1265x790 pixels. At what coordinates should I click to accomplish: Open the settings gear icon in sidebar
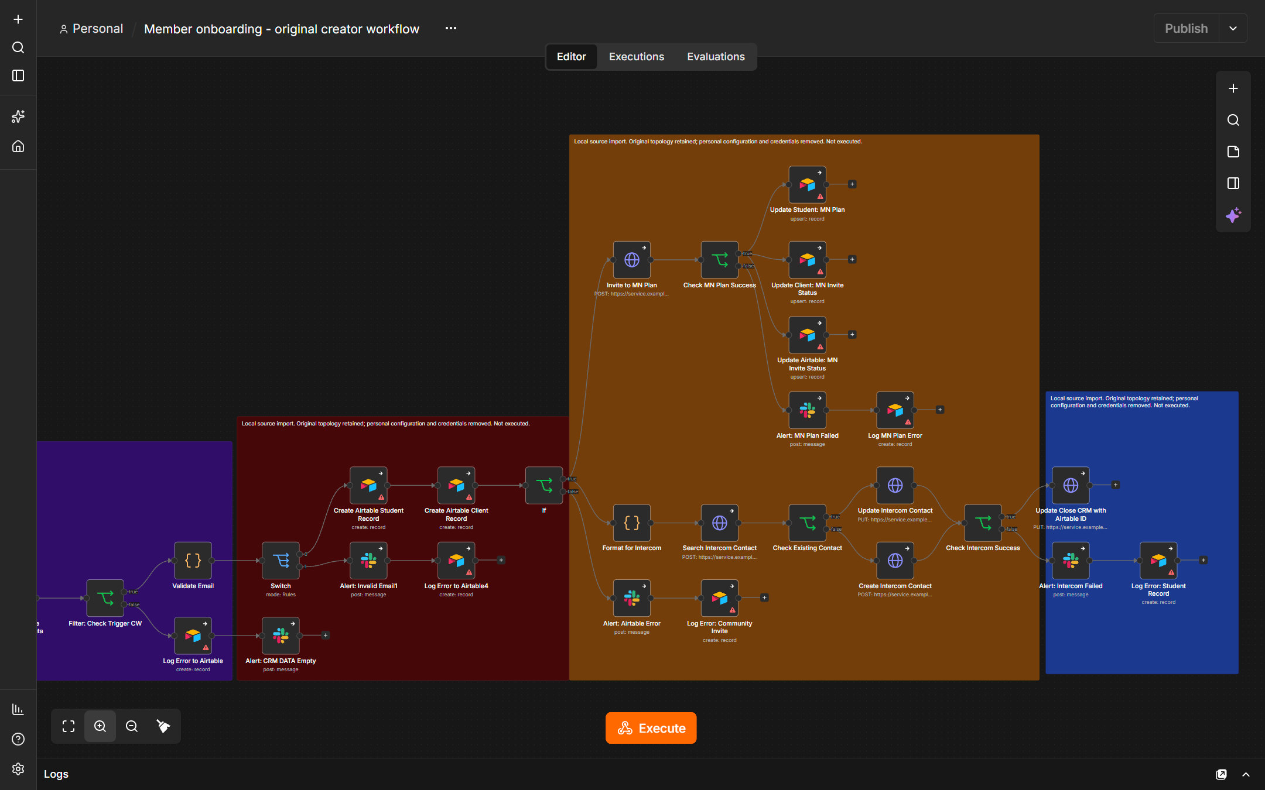coord(18,769)
